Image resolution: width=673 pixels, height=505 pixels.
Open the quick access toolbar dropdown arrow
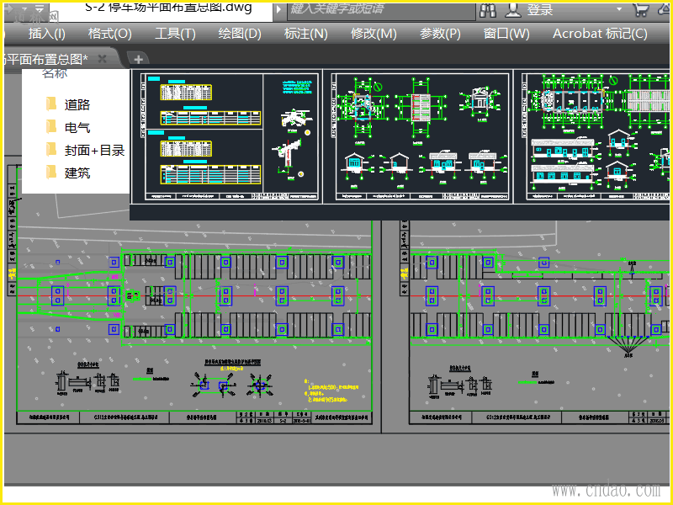click(x=40, y=8)
